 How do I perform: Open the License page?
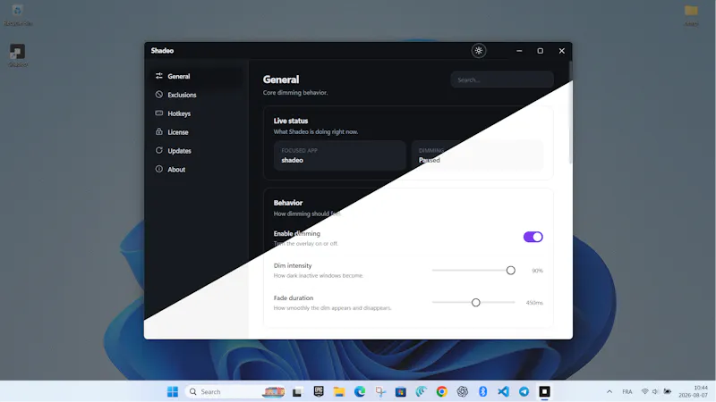[x=196, y=132]
